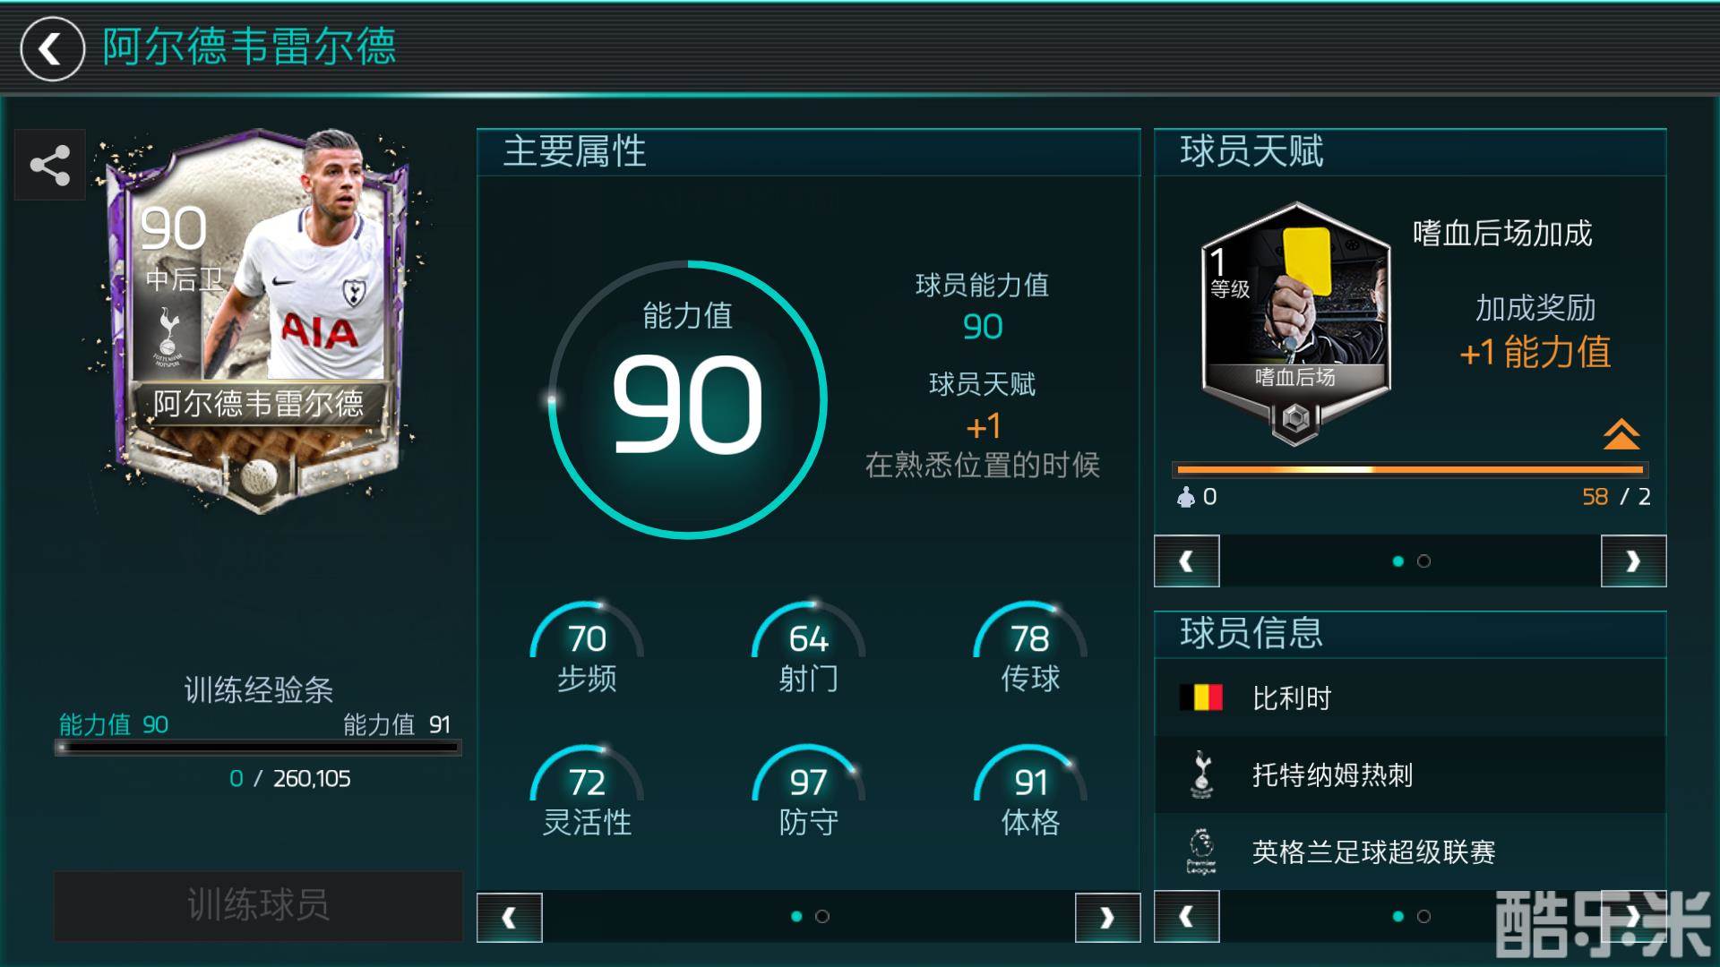
Task: Select the Premier League logo icon
Action: pyautogui.click(x=1201, y=851)
